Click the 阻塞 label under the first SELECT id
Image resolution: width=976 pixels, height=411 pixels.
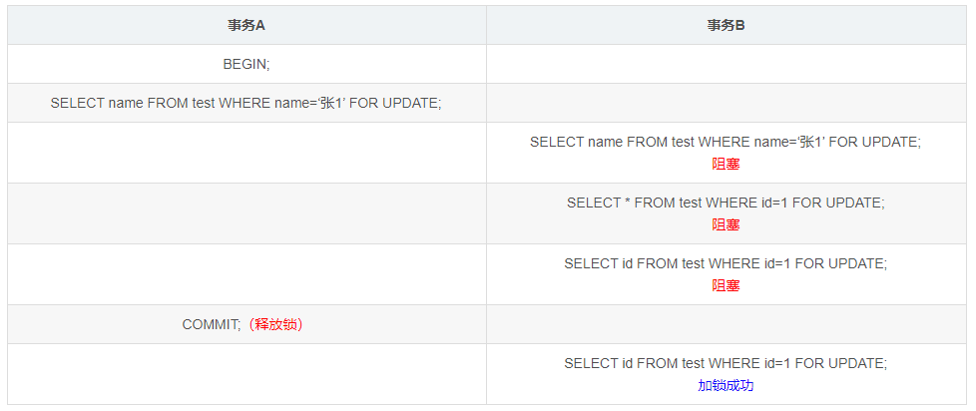click(x=726, y=286)
